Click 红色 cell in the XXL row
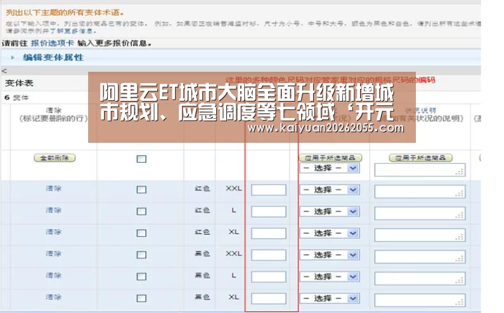The width and height of the screenshot is (504, 313). (x=202, y=189)
